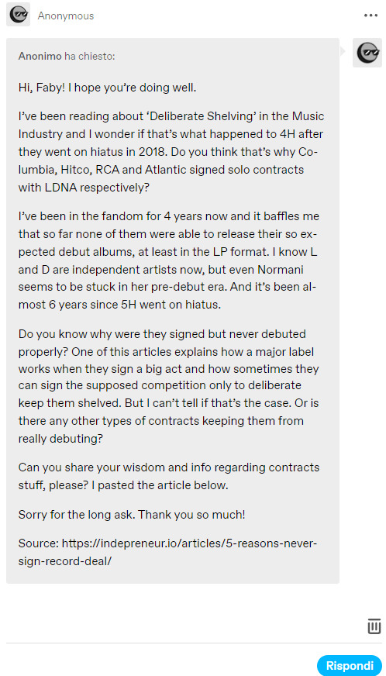Click the small pointer arrow beside right avatar

[343, 51]
